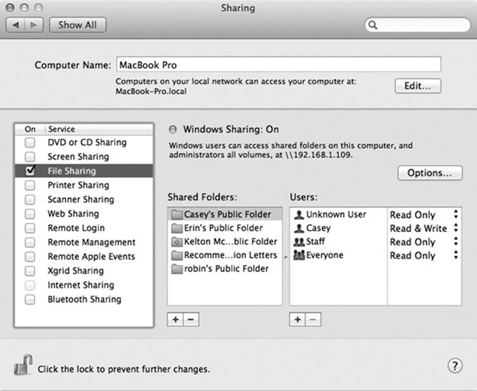Select Printer Sharing service row
477x391 pixels.
pyautogui.click(x=84, y=185)
